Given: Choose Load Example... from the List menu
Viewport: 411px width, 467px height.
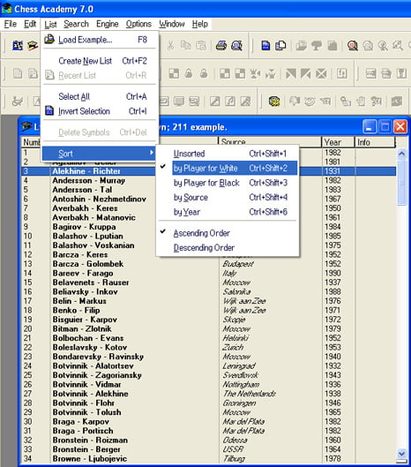Looking at the screenshot, I should coord(99,40).
